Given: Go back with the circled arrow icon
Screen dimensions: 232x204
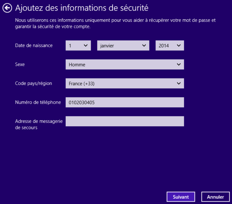Looking at the screenshot, I should 7,8.
